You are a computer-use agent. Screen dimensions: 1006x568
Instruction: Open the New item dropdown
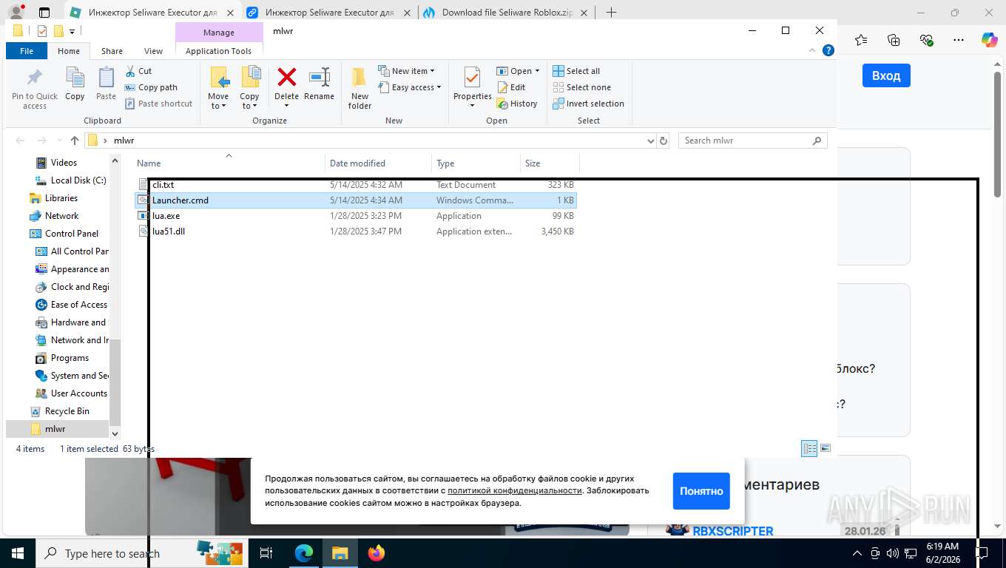click(x=407, y=71)
